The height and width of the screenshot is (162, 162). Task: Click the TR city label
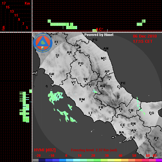pyautogui.click(x=86, y=79)
